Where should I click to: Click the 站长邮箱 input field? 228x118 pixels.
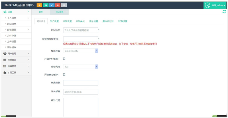tap(81, 92)
